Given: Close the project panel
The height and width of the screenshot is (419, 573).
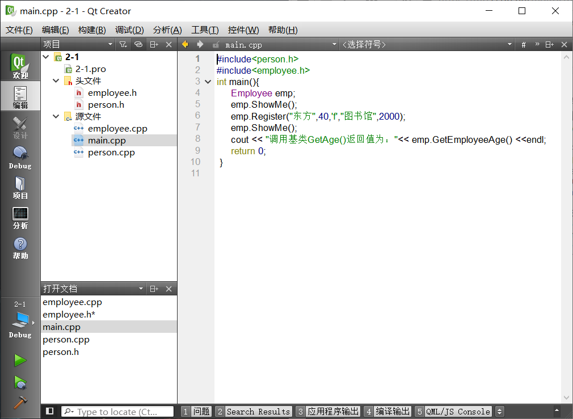Looking at the screenshot, I should coord(169,45).
